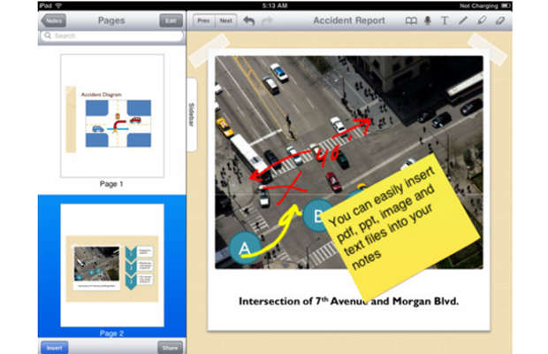Select the aerial intersection photo
The height and width of the screenshot is (354, 548).
[x=349, y=162]
